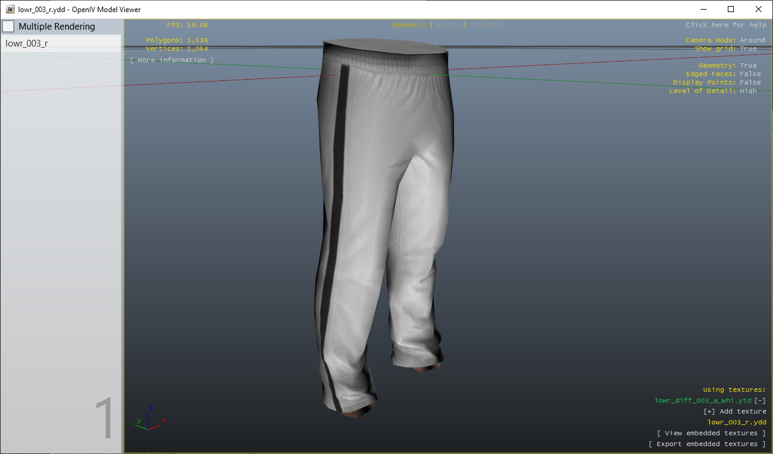This screenshot has height=454, width=773.
Task: Click the XYZ axis gizmo
Action: [x=150, y=418]
